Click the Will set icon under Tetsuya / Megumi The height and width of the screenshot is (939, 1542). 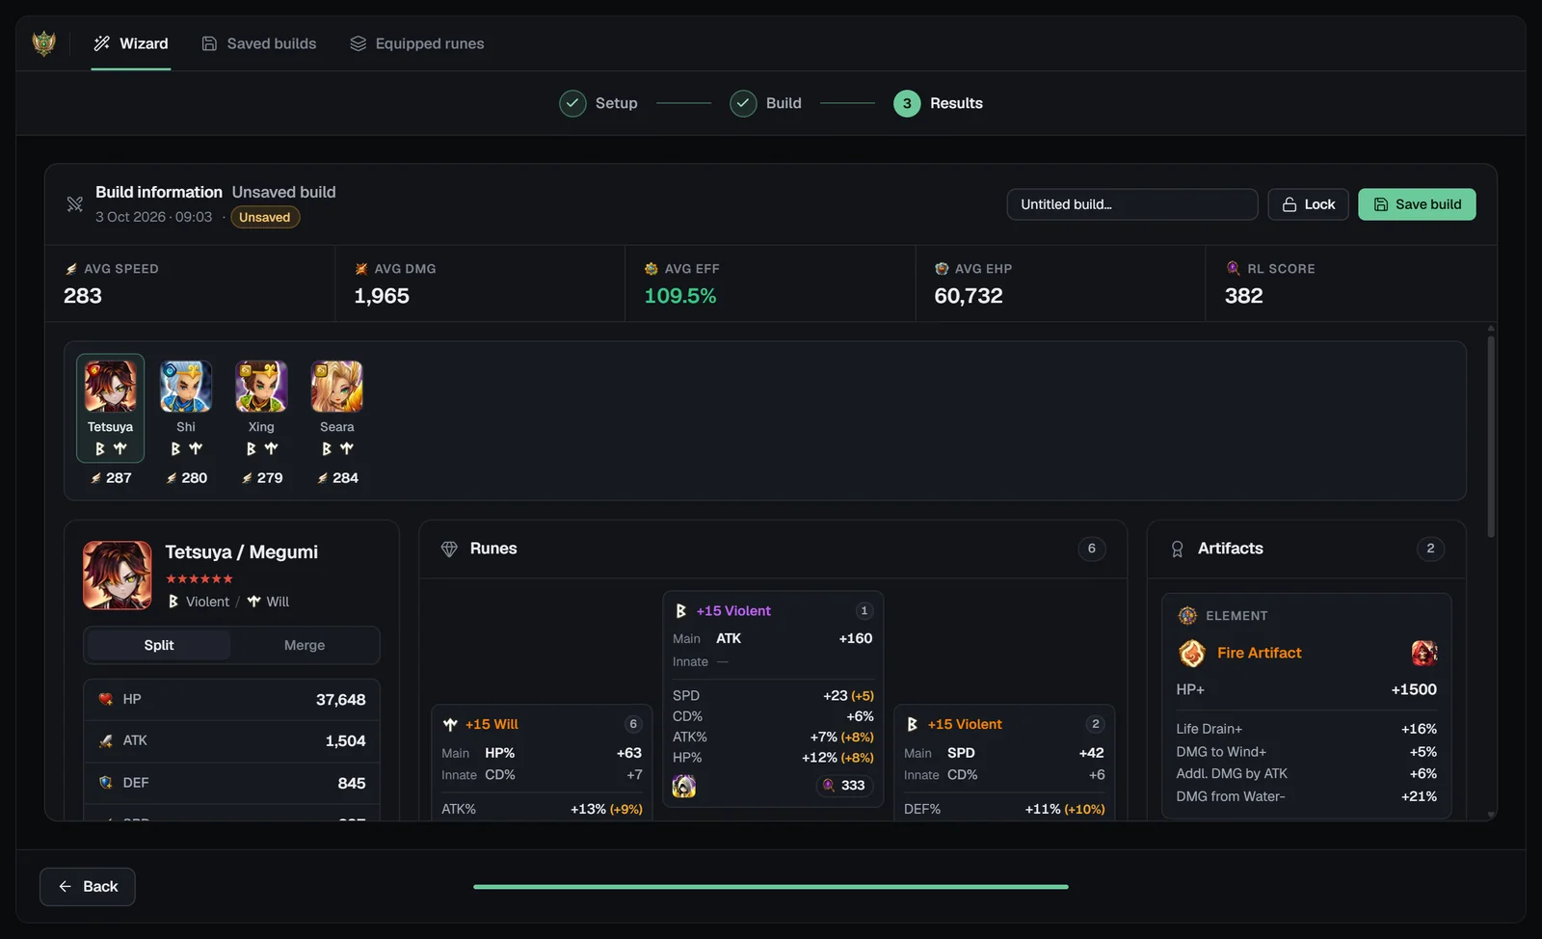pos(253,602)
